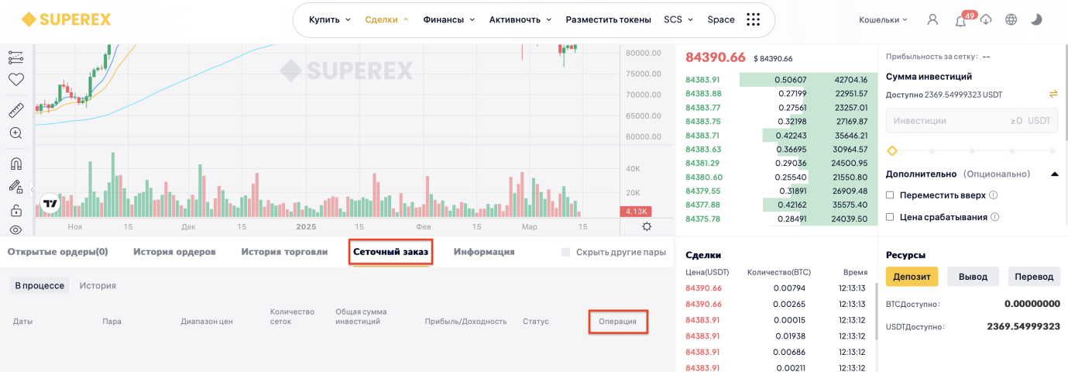Viewport: 1068px width, 372px height.
Task: Collapse the Дополнительно section arrow
Action: (1054, 174)
